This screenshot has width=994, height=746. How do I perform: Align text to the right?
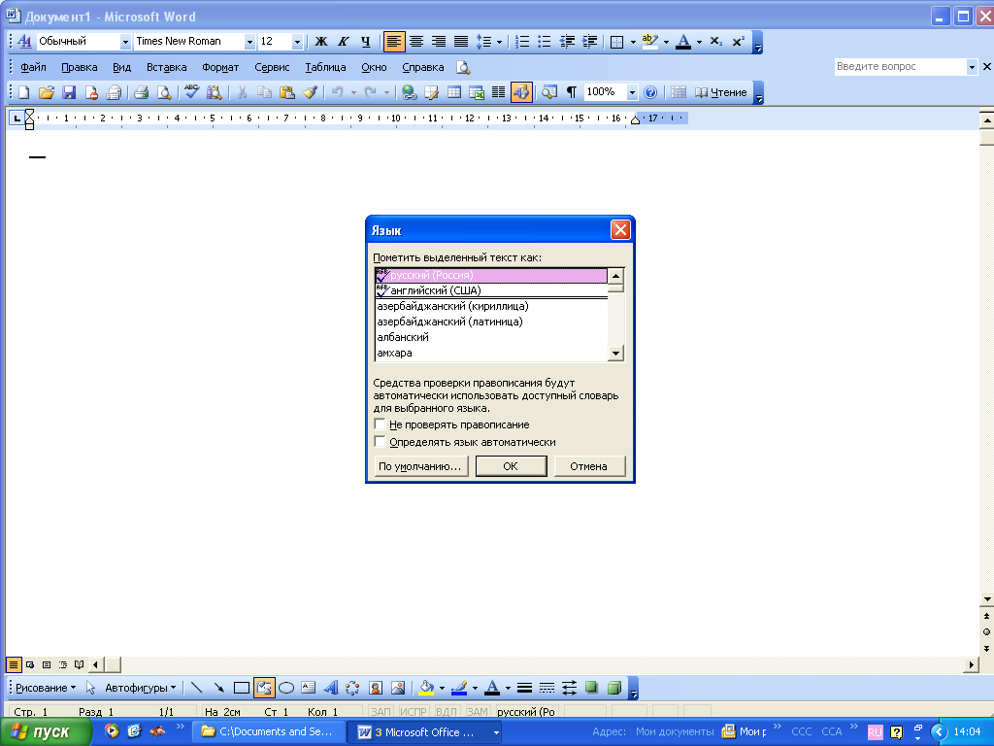439,42
